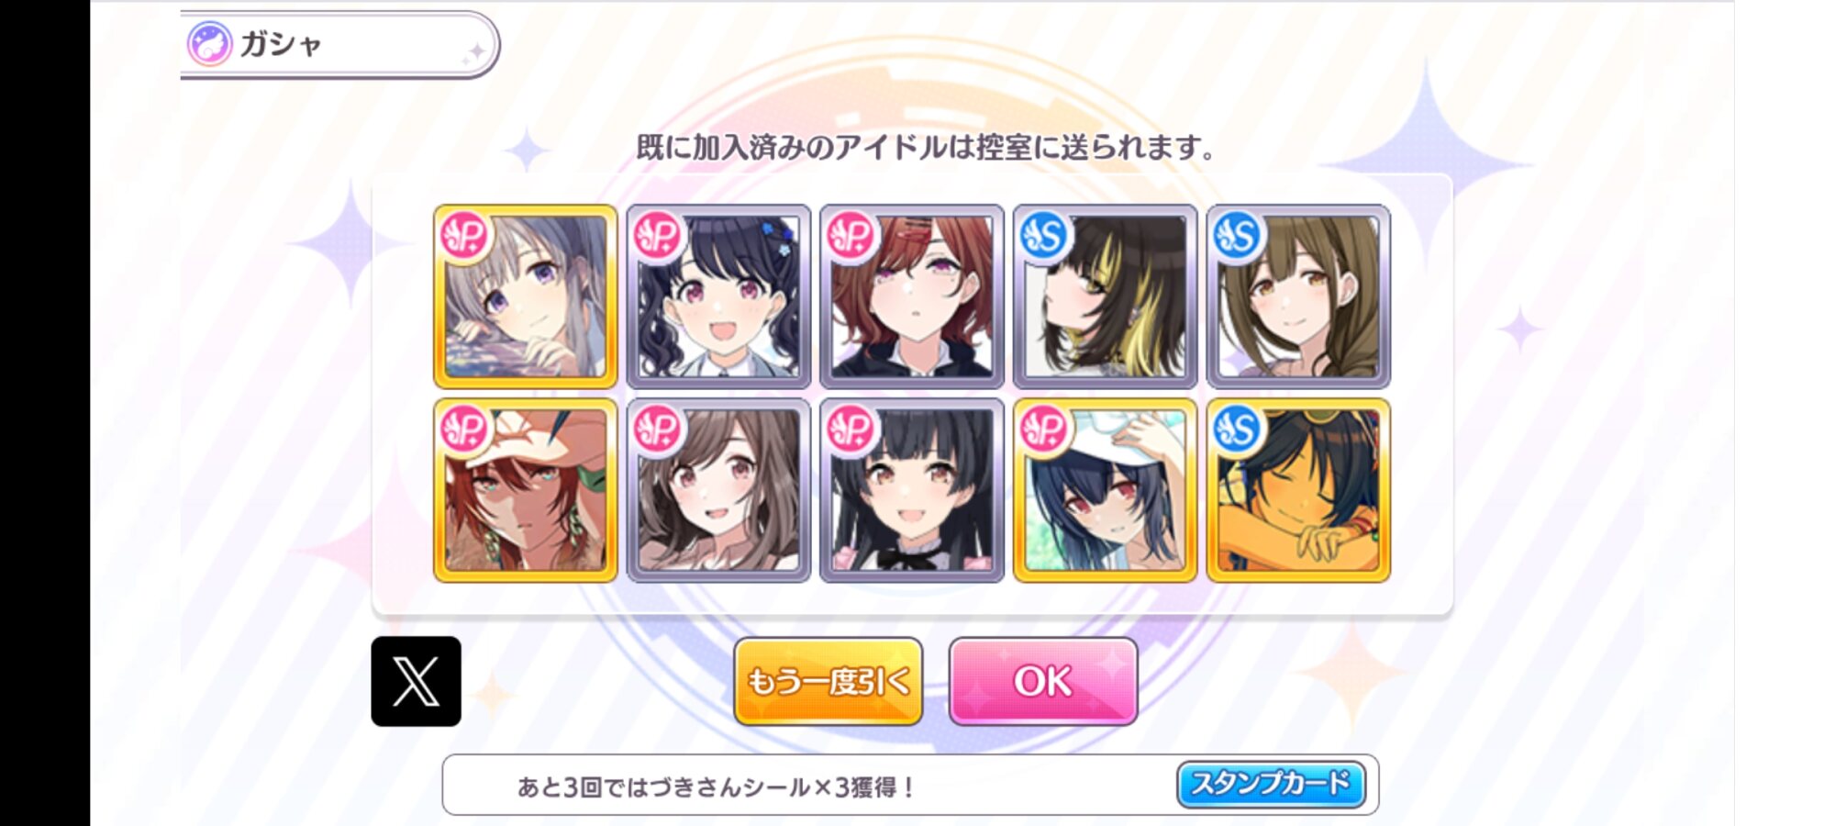Viewport: 1835px width, 826px height.
Task: Open the black and yellow hair S card
Action: [1105, 296]
